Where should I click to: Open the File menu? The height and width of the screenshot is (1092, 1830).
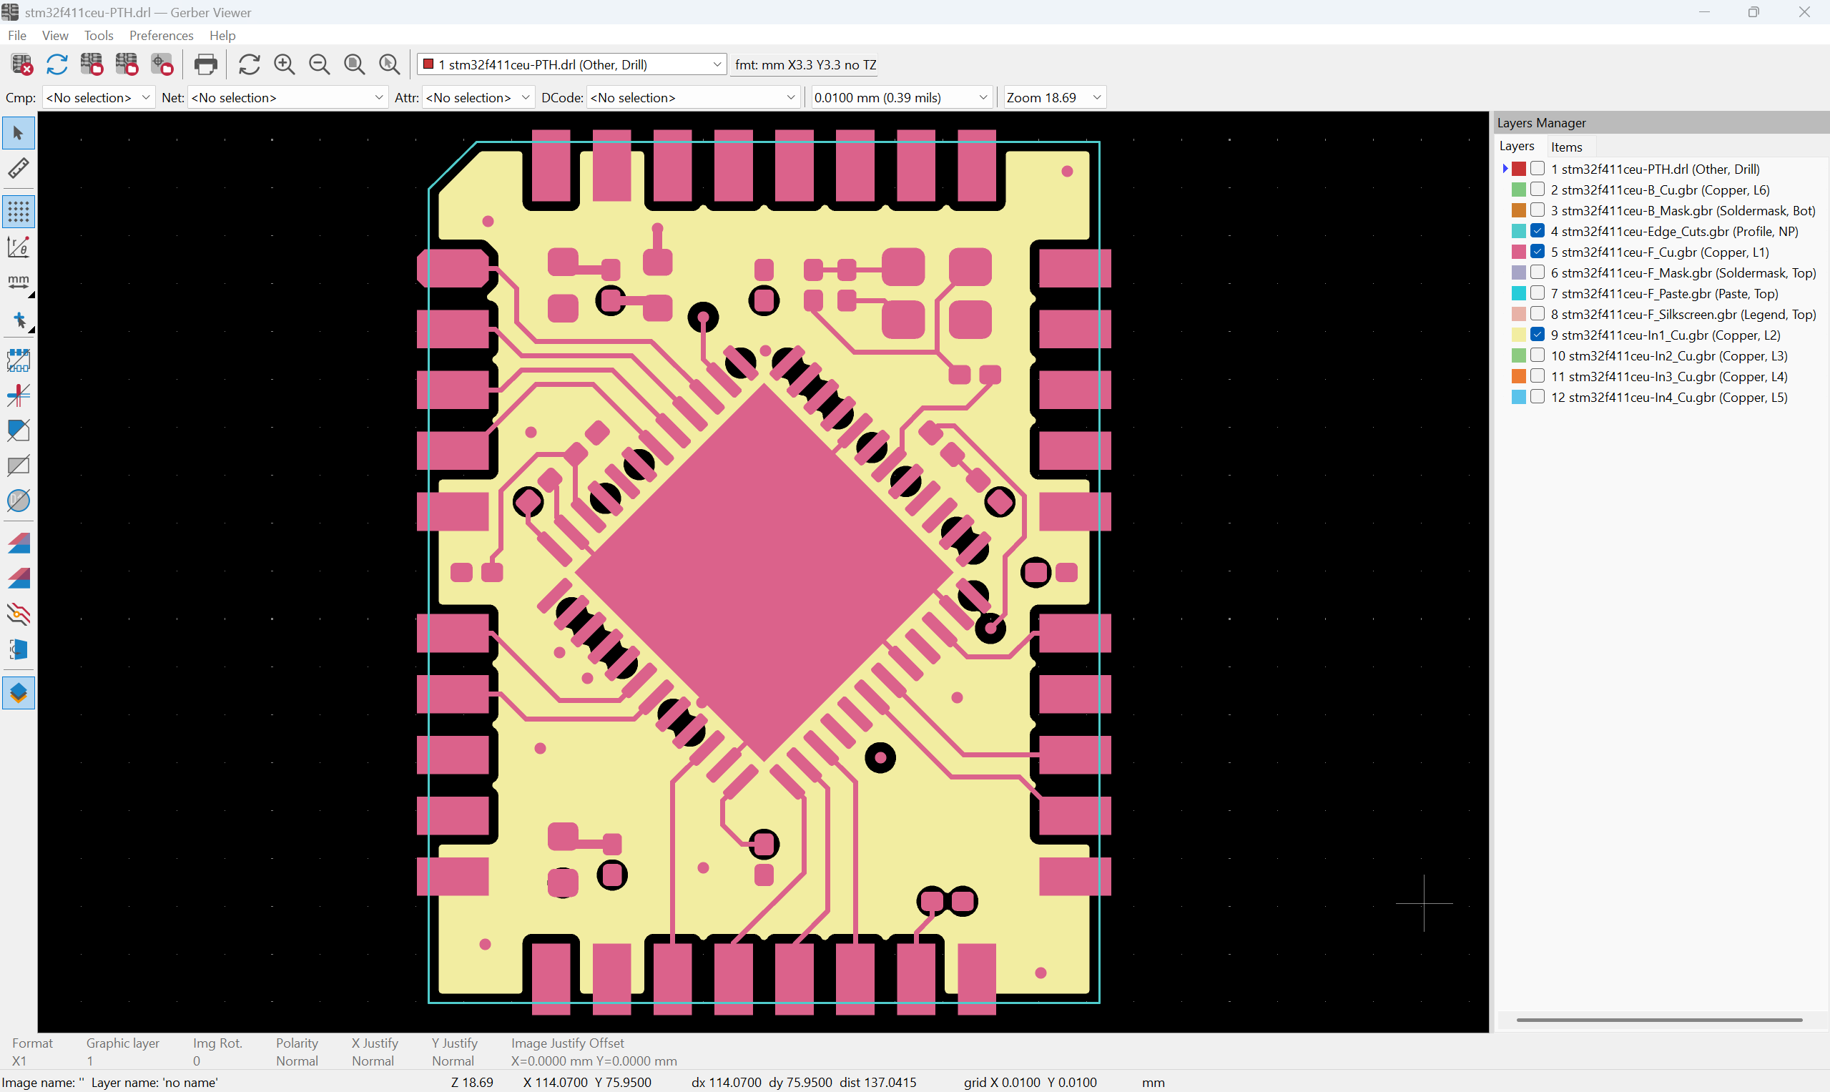[17, 35]
